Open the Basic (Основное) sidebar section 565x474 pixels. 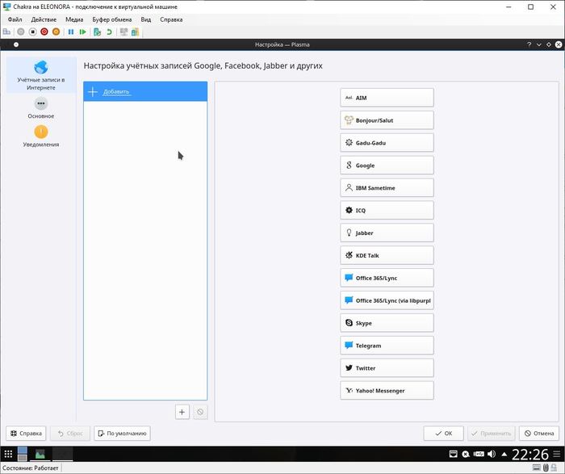[40, 107]
